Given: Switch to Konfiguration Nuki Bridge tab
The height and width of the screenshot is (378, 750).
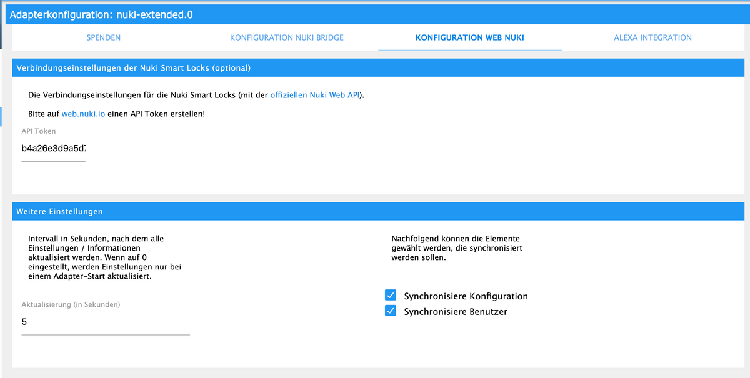Looking at the screenshot, I should point(287,37).
